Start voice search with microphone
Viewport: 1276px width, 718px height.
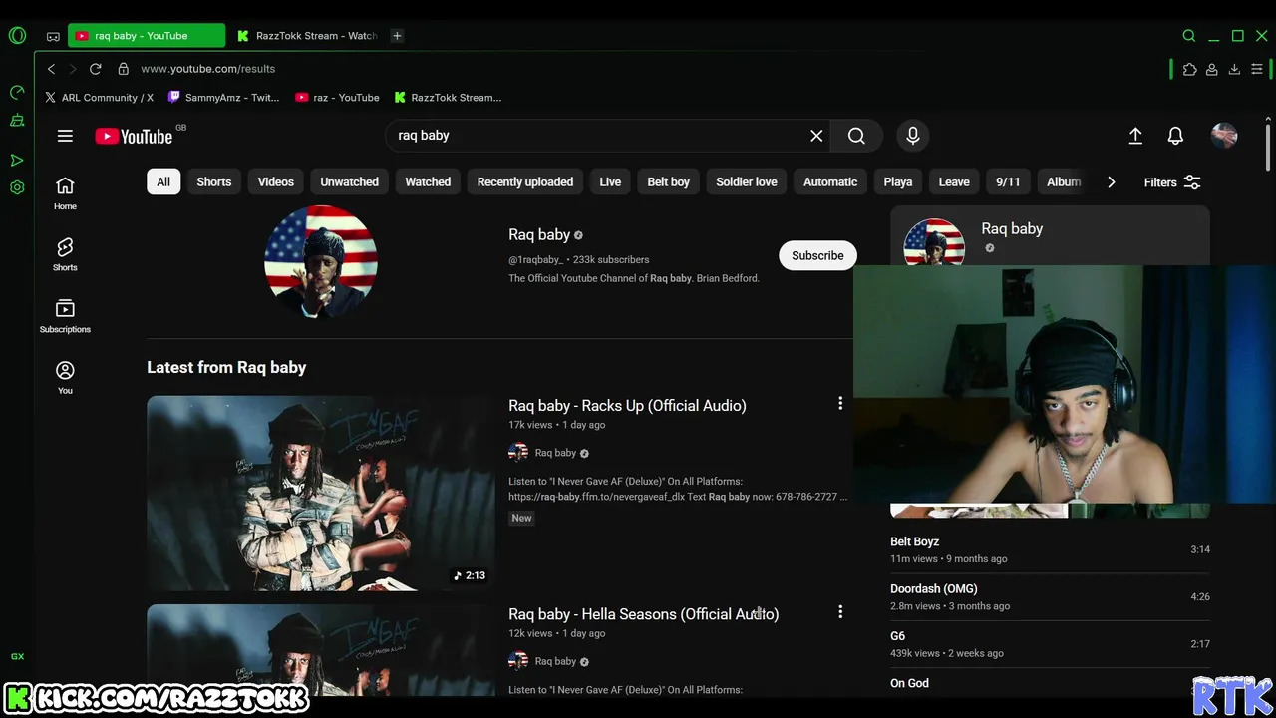click(x=912, y=136)
